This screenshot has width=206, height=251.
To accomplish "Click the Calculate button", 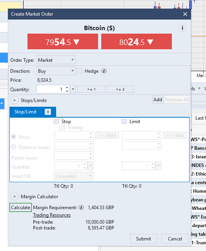I will [20, 208].
